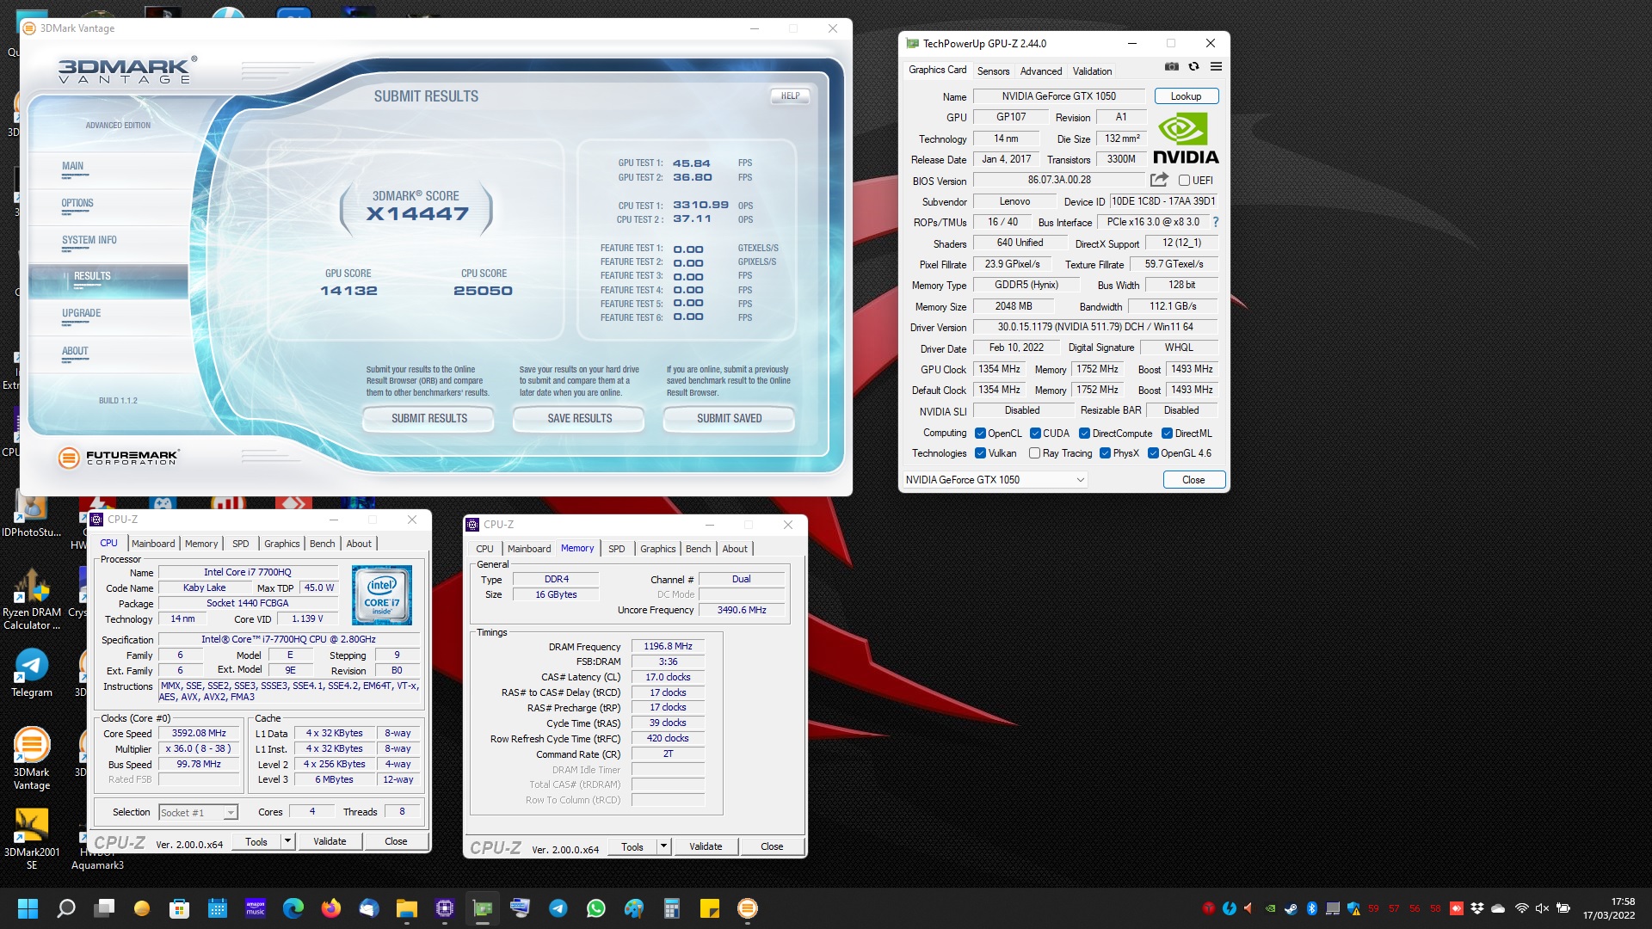The height and width of the screenshot is (929, 1652).
Task: Click the GPU name field in GPU-Z
Action: click(1058, 96)
